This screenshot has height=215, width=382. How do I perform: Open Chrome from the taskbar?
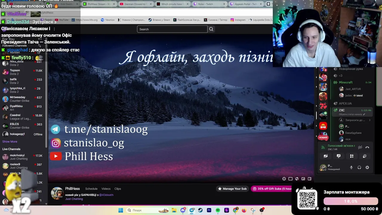(x=235, y=210)
